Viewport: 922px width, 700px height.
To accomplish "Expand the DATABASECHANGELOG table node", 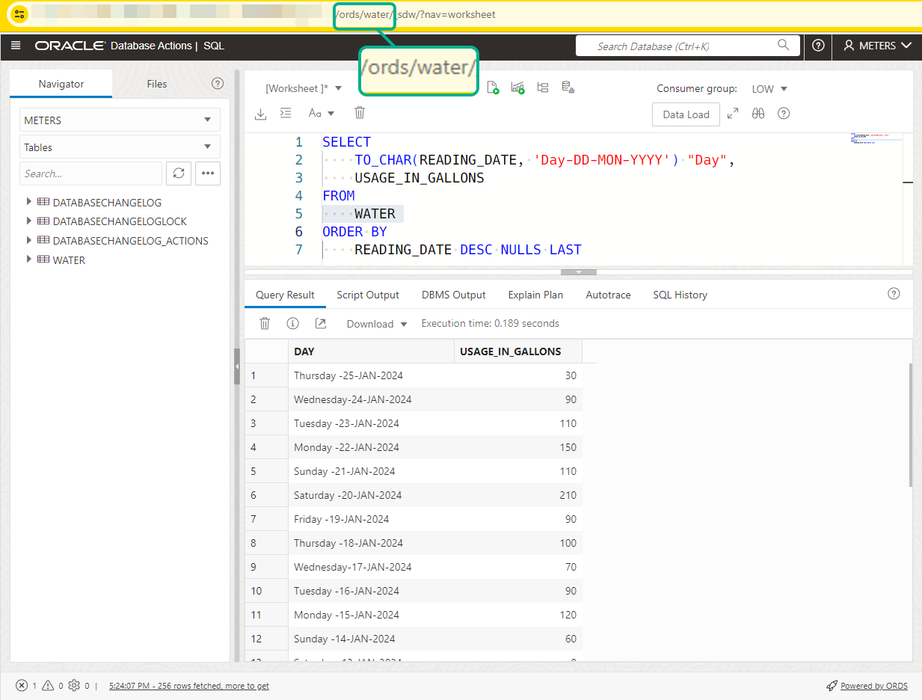I will coord(29,202).
